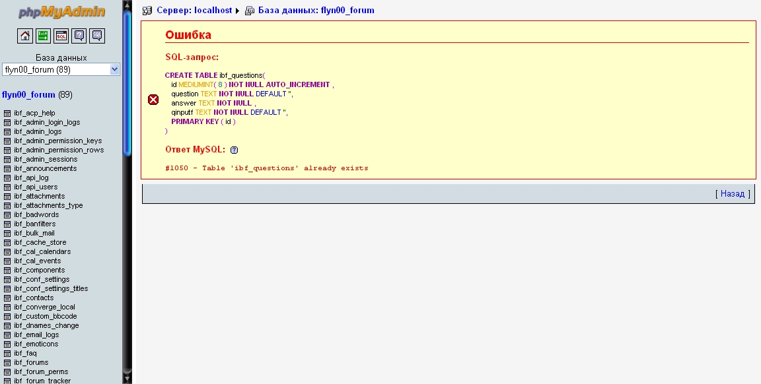
Task: Select ibf_admin_logs table in sidebar
Action: [38, 132]
